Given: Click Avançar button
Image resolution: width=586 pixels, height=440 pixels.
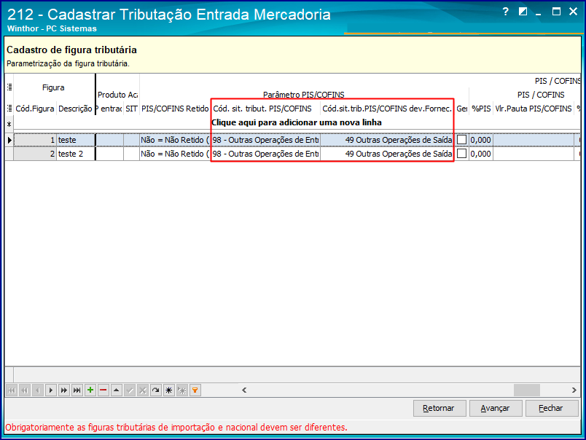Looking at the screenshot, I should click(x=496, y=408).
